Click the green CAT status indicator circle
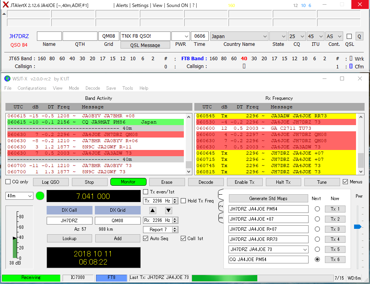This screenshot has height=284, width=370. tap(40, 196)
